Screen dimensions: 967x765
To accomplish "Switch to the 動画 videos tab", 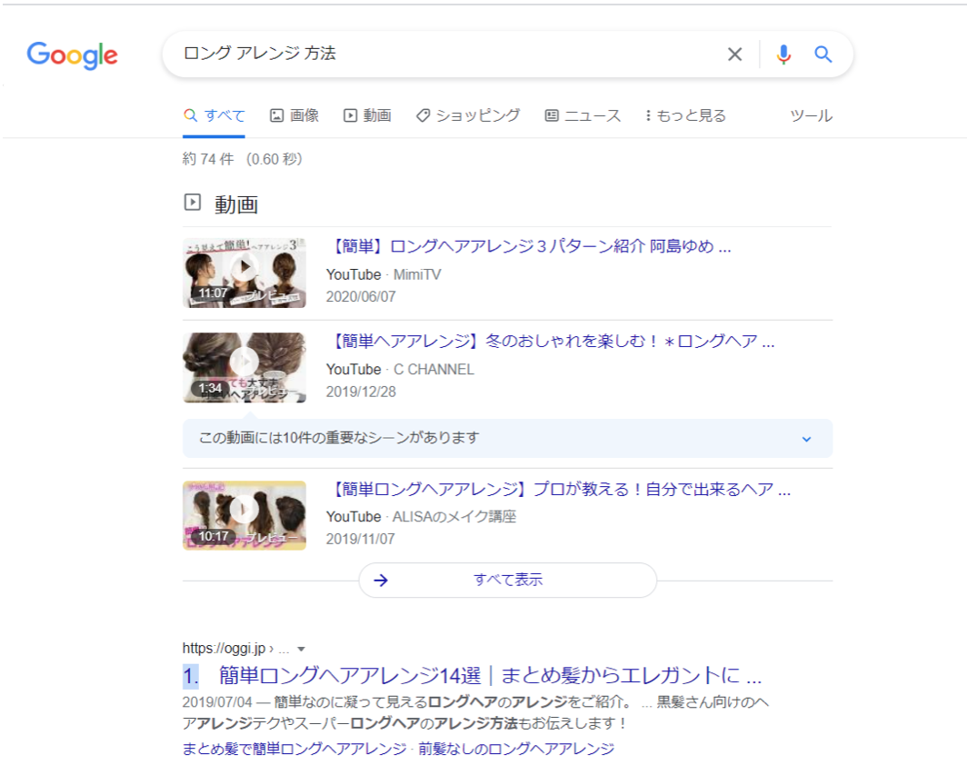I will 367,115.
